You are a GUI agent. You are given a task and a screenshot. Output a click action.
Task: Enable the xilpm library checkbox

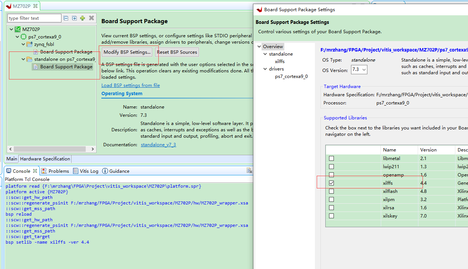click(331, 199)
